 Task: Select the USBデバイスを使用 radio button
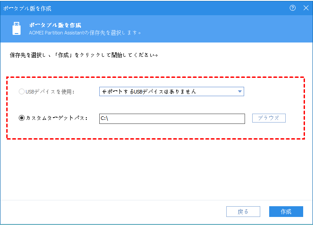coord(22,92)
